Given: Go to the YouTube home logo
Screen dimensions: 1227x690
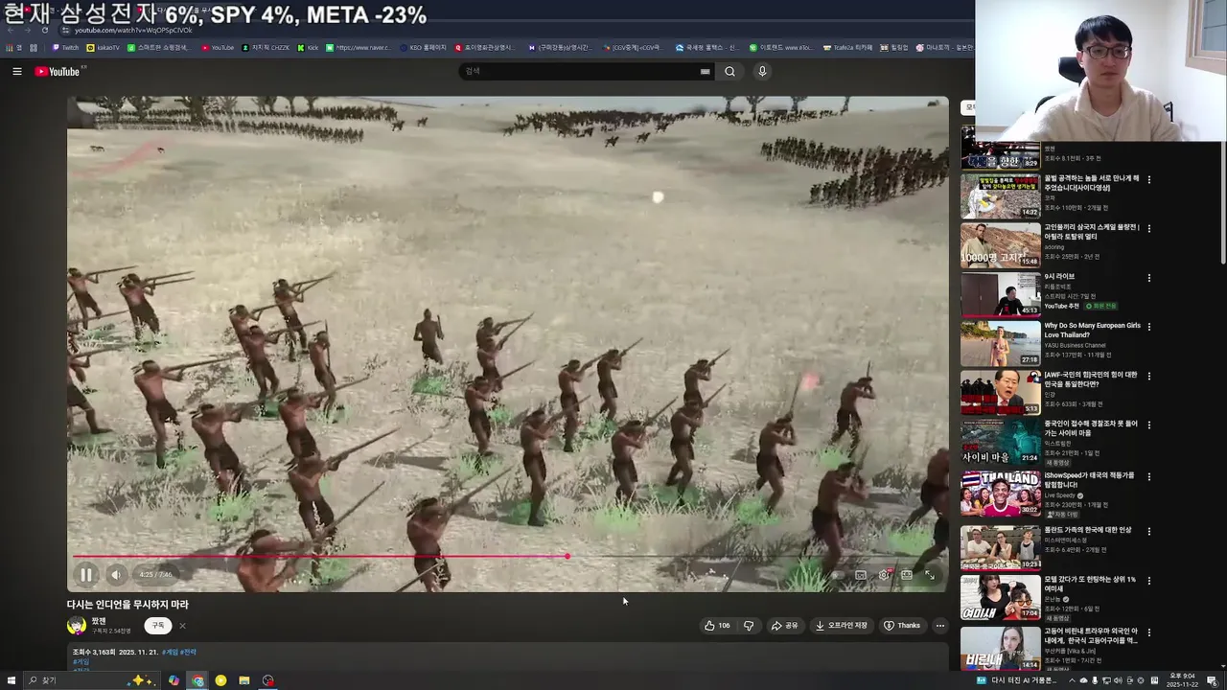Looking at the screenshot, I should pos(59,71).
